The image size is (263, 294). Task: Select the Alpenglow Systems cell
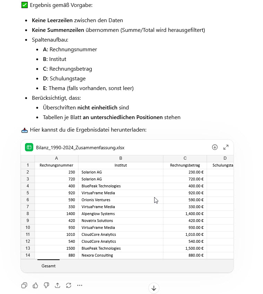tap(121, 214)
